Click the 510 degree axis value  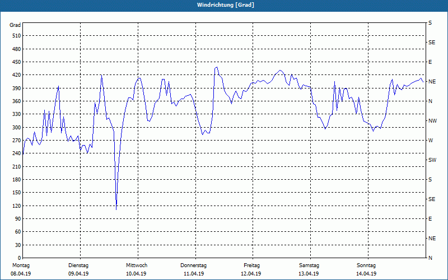tap(16, 36)
